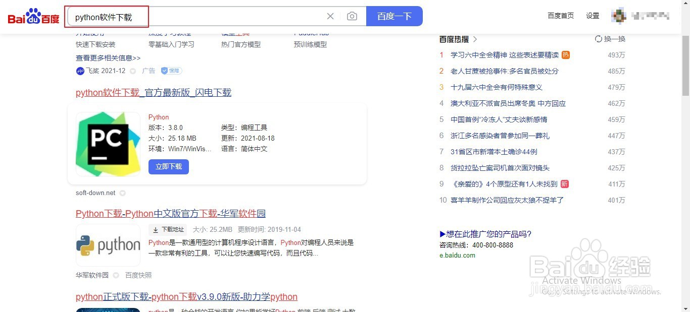Clear the search box with the X icon

tap(330, 17)
